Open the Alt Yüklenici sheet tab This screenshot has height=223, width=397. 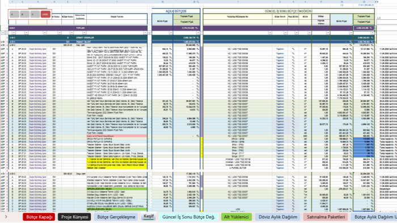(x=236, y=217)
